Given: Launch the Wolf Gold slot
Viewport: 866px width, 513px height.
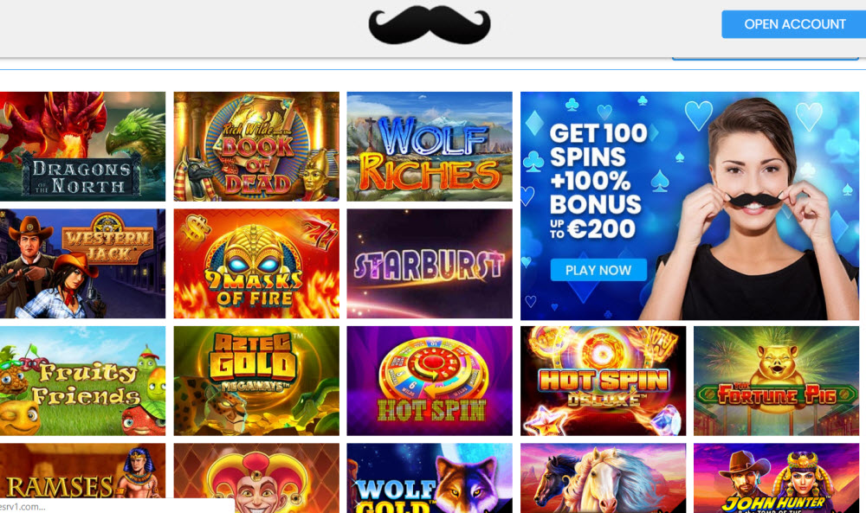Looking at the screenshot, I should (430, 478).
